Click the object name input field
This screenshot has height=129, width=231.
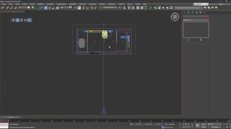click(195, 16)
